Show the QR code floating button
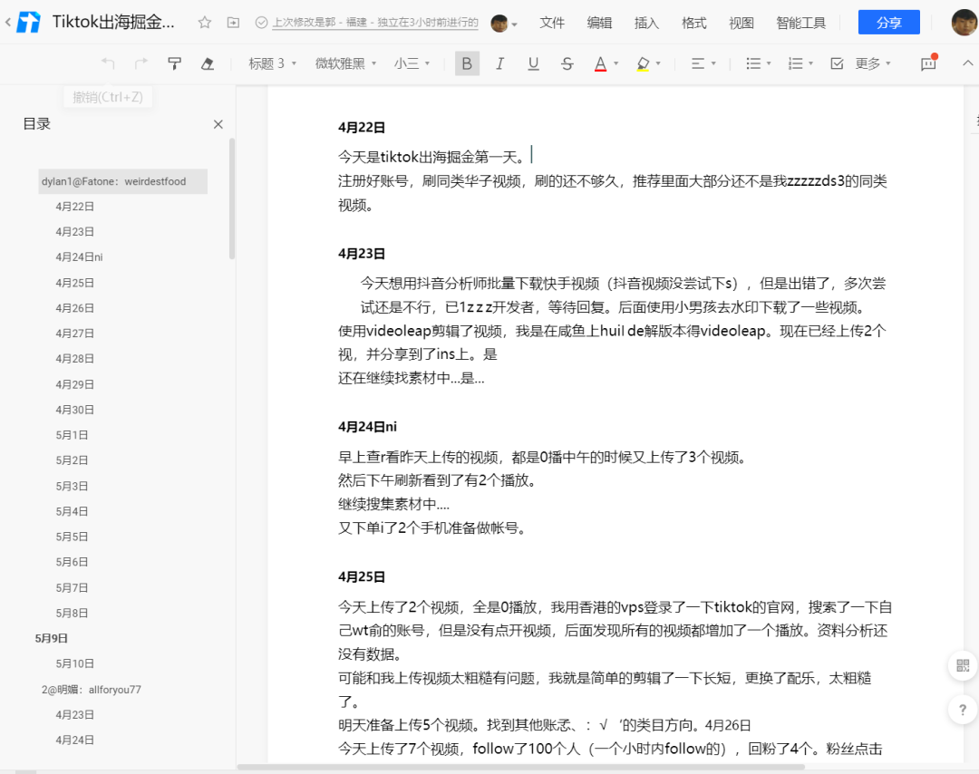This screenshot has width=979, height=774. 963,665
